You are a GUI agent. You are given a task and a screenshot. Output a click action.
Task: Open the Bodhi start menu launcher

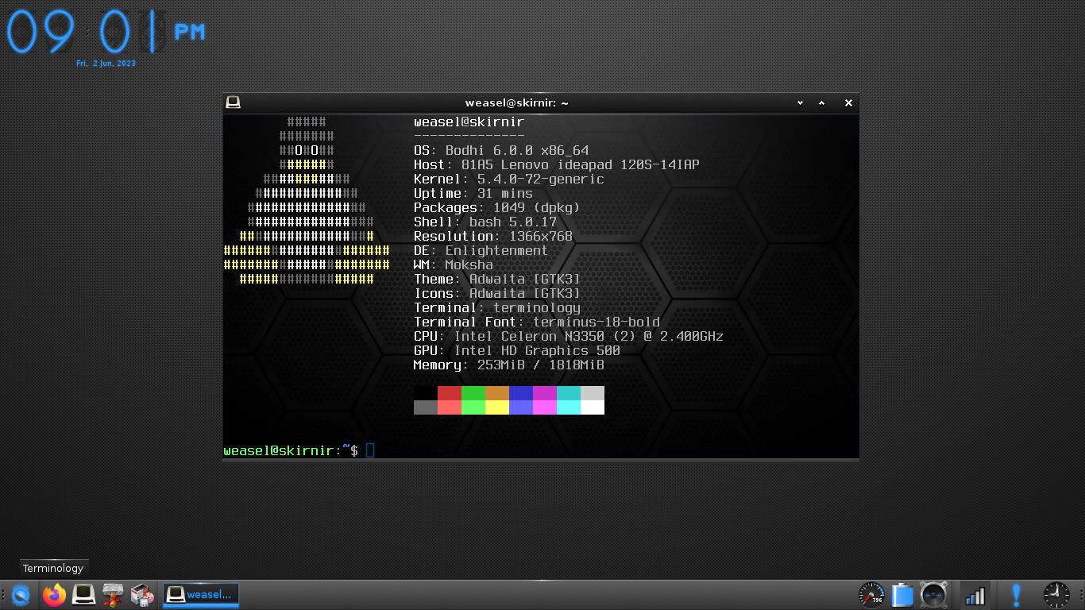(21, 594)
